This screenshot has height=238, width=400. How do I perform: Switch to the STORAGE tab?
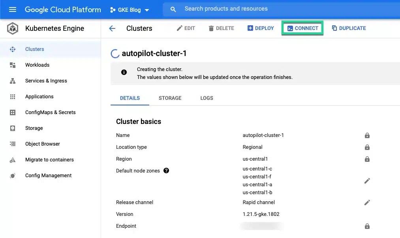(170, 98)
